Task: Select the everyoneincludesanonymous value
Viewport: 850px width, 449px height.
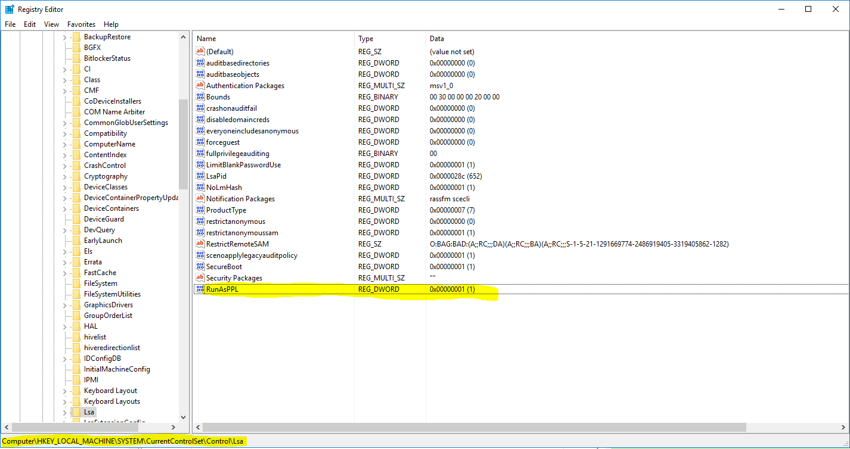Action: [252, 131]
